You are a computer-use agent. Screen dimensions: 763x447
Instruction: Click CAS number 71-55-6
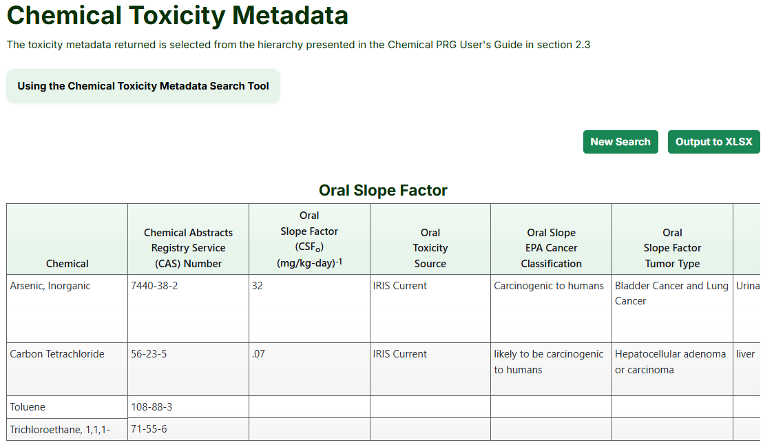click(149, 429)
